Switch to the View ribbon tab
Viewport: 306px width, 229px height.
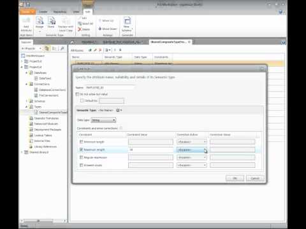pyautogui.click(x=76, y=12)
